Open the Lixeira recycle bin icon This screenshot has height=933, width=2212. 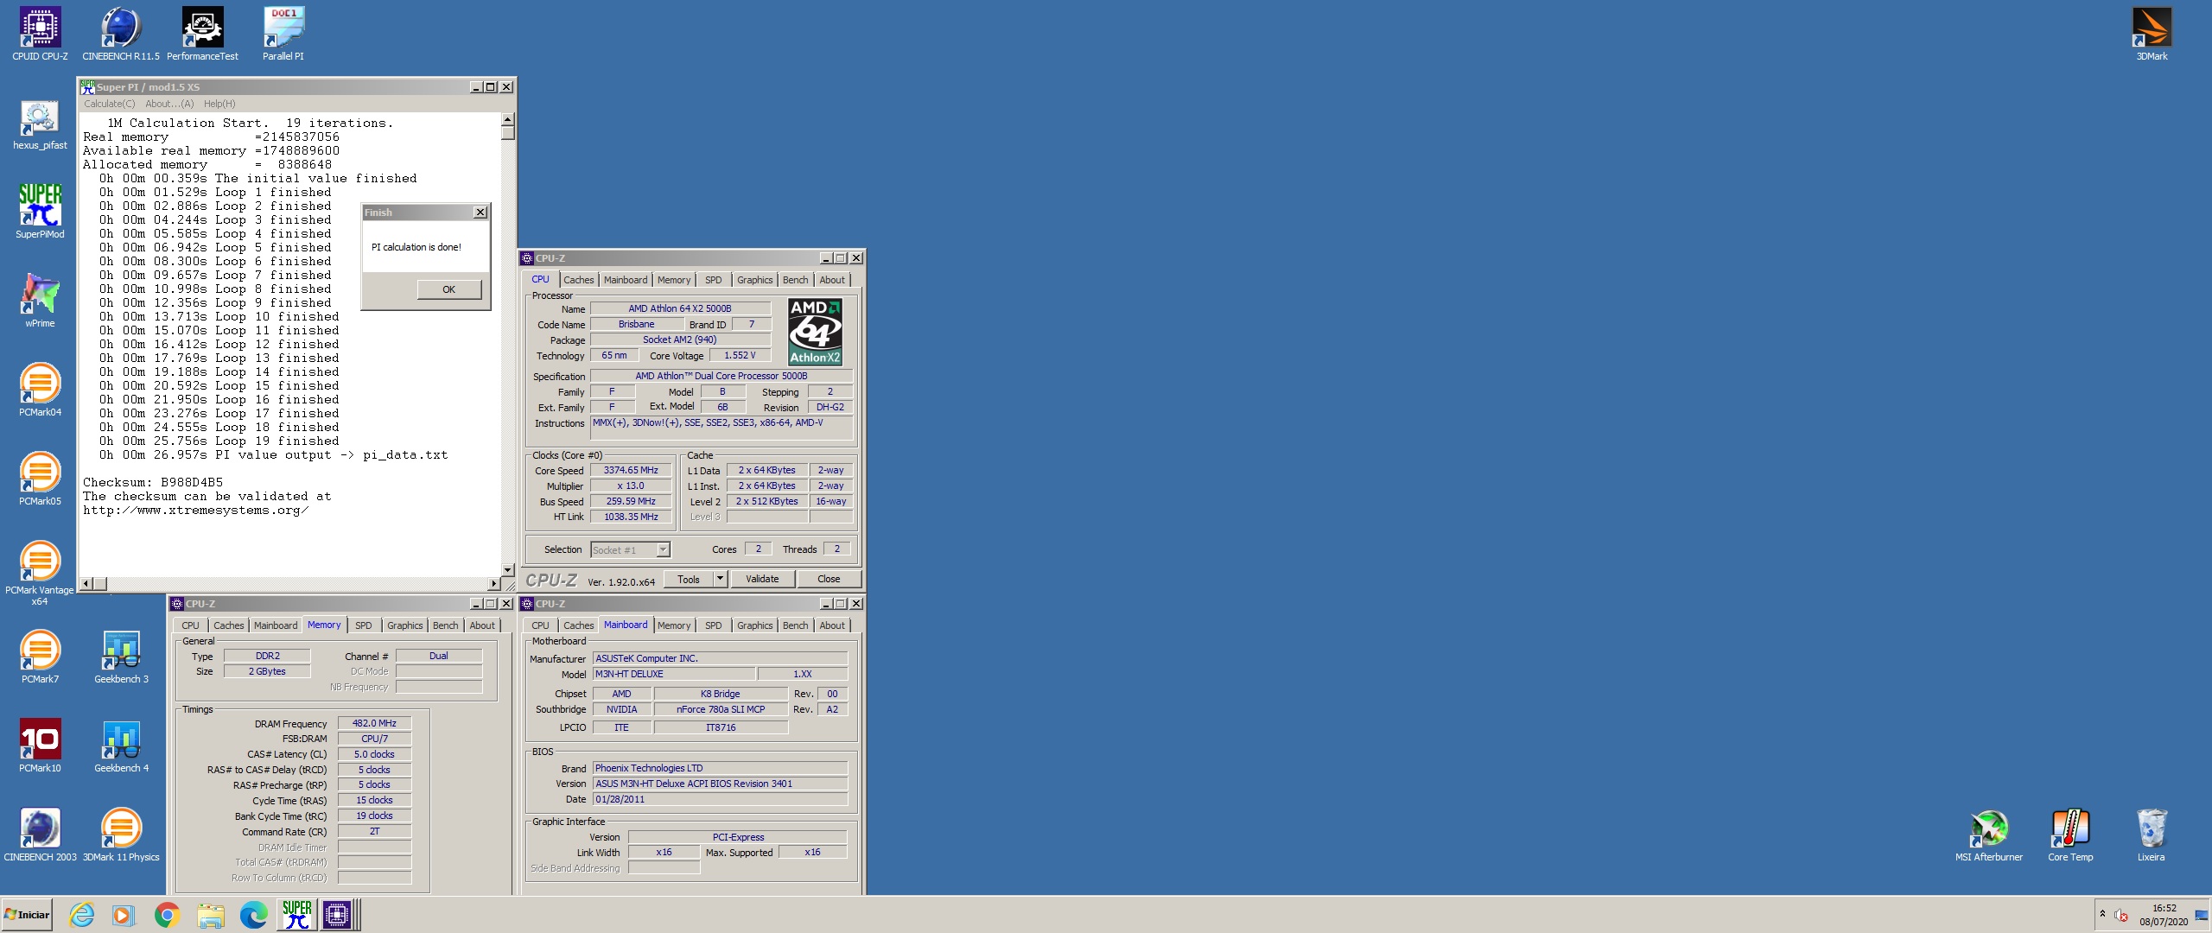pyautogui.click(x=2152, y=835)
